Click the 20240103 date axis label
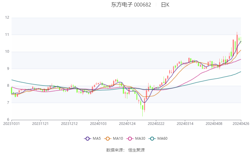The height and width of the screenshot is (153, 251). 98,123
